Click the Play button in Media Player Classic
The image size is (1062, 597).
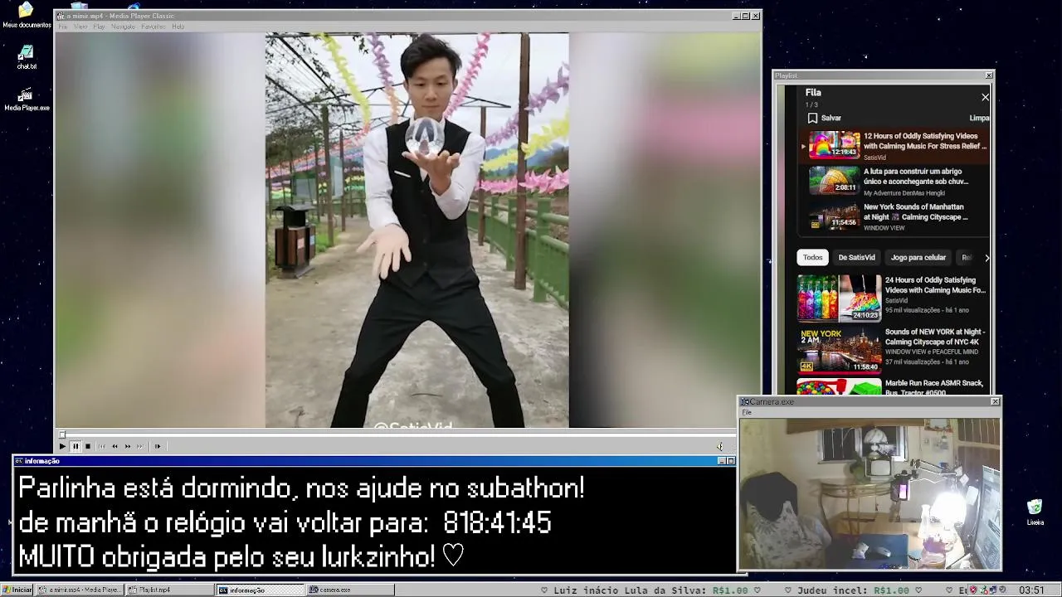[62, 446]
